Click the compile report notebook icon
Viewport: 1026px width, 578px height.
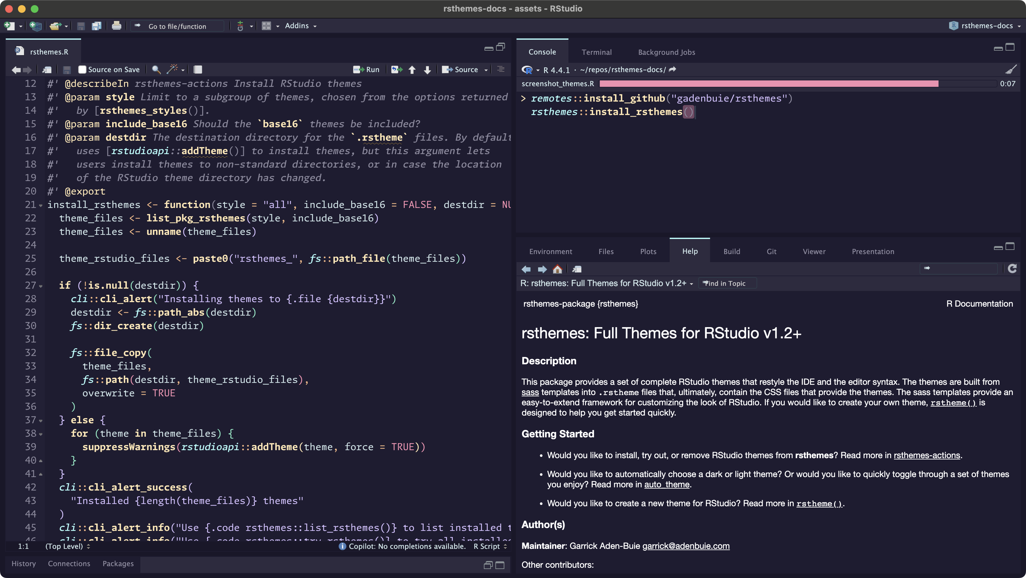[198, 70]
